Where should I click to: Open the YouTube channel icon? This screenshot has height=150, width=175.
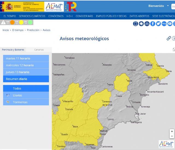pyautogui.click(x=170, y=24)
